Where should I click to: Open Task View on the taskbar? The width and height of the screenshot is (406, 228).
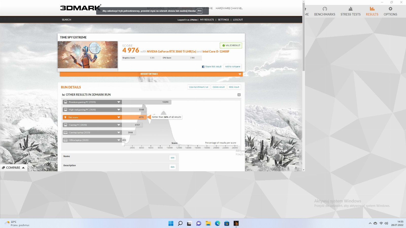pos(189,223)
